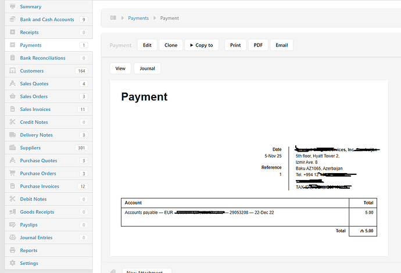Click the Summary sidebar icon
401x273 pixels.
click(12, 6)
